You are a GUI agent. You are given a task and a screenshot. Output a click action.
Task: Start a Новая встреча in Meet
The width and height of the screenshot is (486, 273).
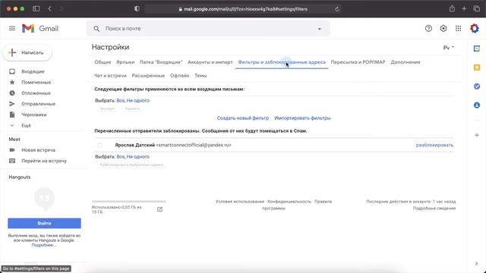coord(38,150)
